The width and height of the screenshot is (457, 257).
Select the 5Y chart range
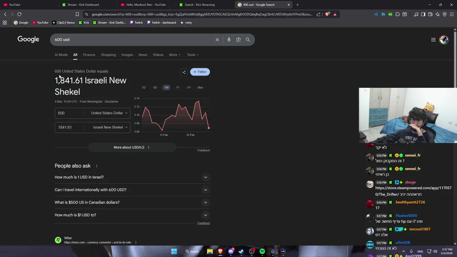(x=189, y=87)
